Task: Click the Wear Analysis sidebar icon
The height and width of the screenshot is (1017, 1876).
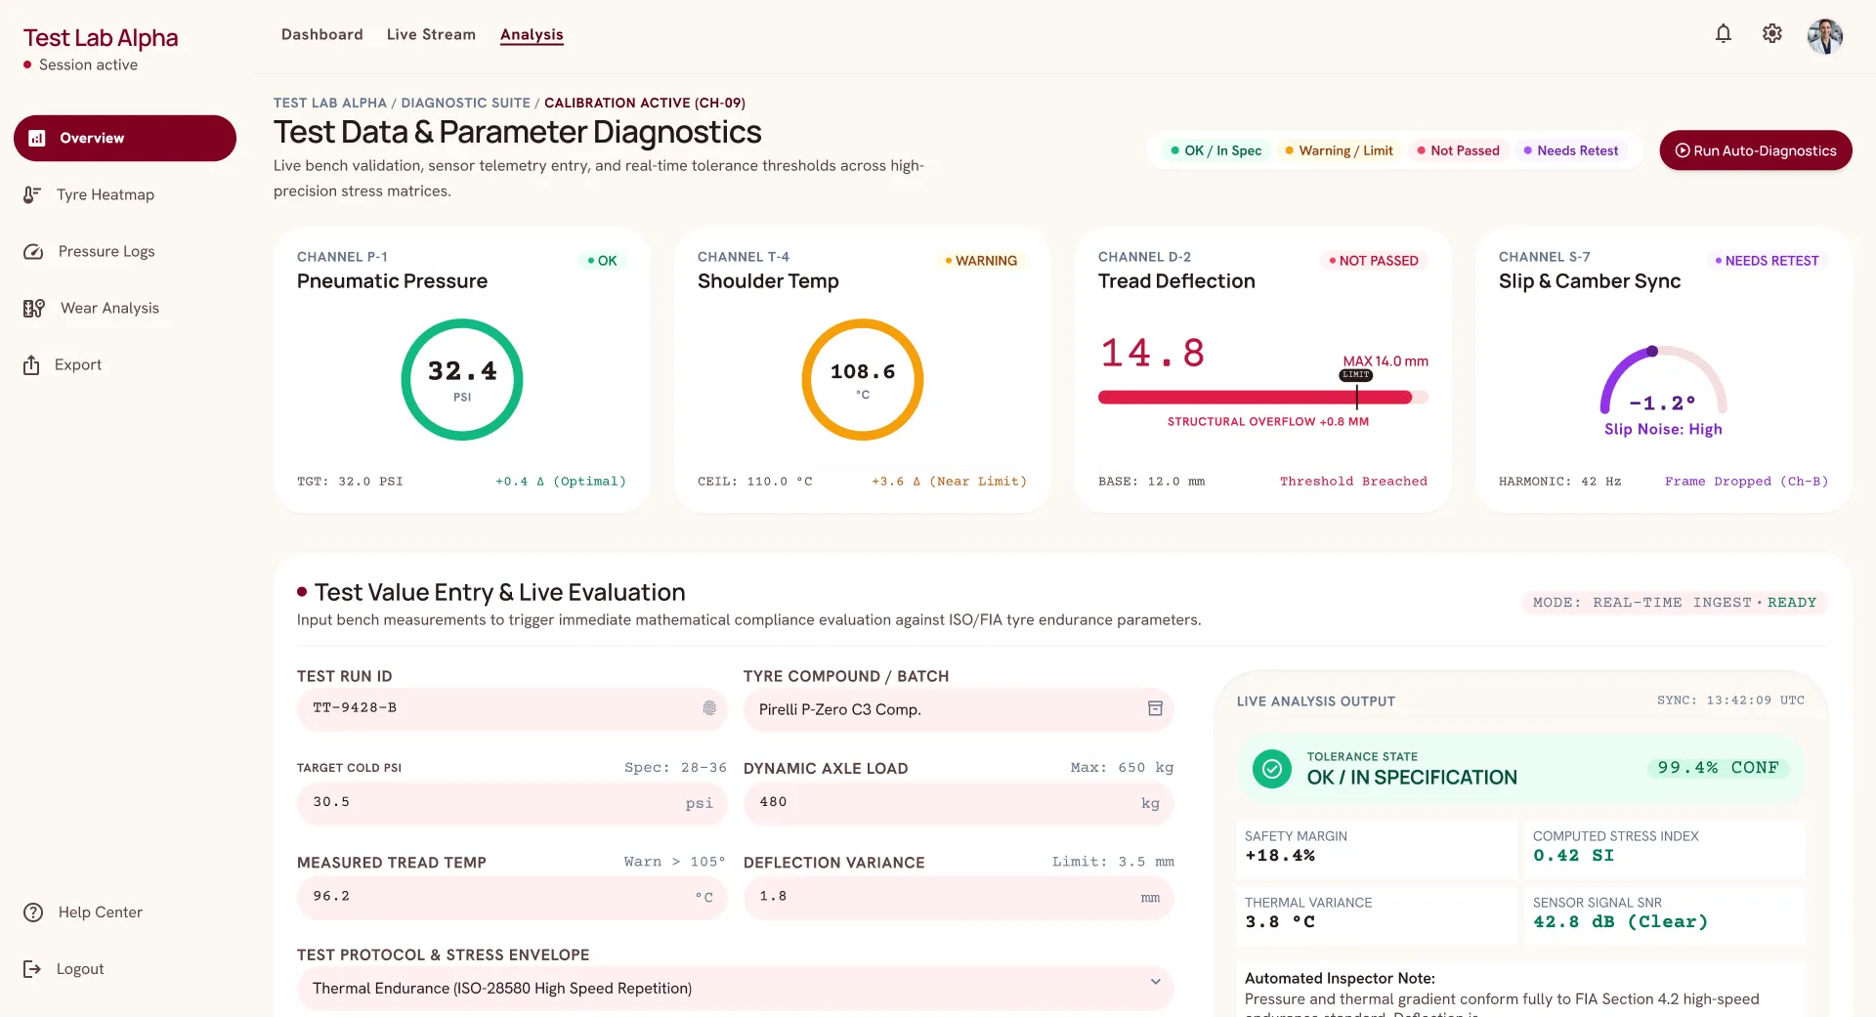Action: pyautogui.click(x=34, y=308)
